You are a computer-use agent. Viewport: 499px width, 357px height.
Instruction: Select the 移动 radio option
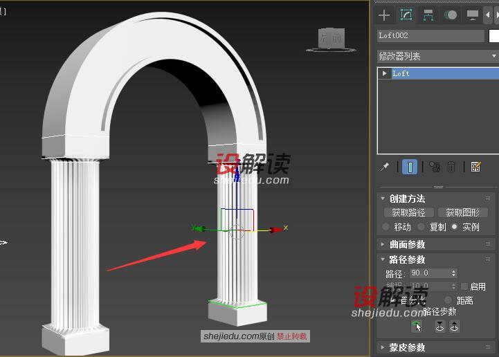386,227
